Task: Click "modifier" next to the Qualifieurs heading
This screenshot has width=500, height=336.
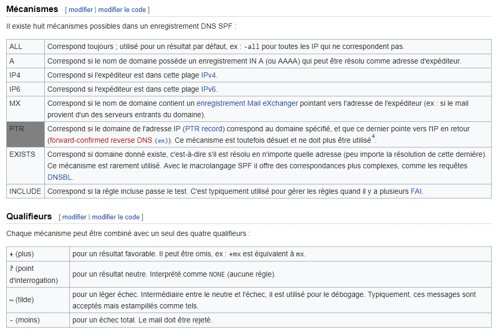Action: point(74,217)
